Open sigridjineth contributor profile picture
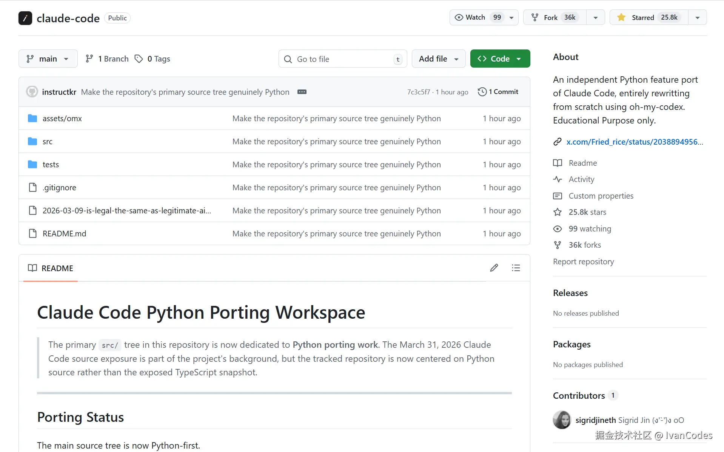Screen dimensions: 724x452 (x=562, y=420)
